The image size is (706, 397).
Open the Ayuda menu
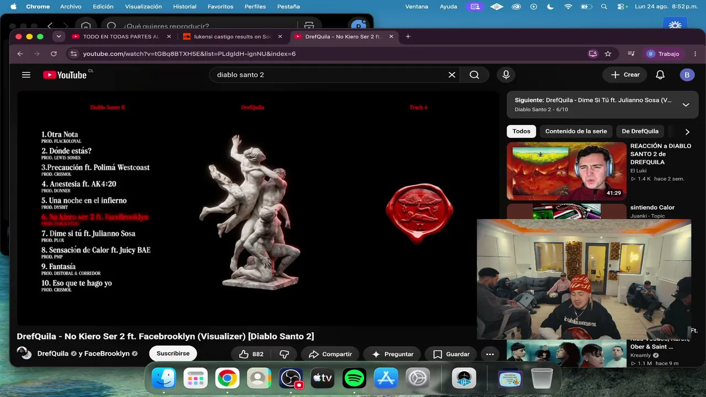pyautogui.click(x=448, y=7)
